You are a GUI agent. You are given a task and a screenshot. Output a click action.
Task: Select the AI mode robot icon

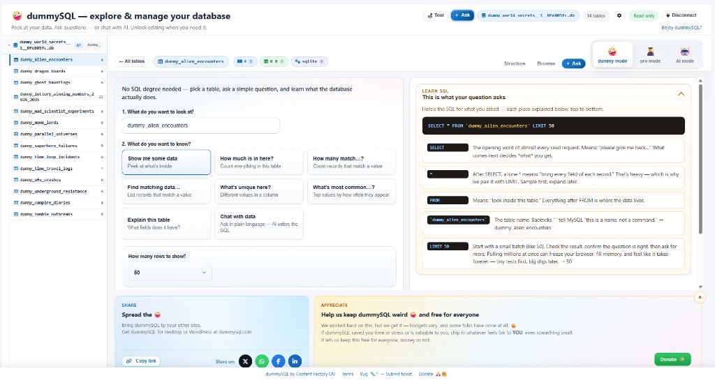684,52
